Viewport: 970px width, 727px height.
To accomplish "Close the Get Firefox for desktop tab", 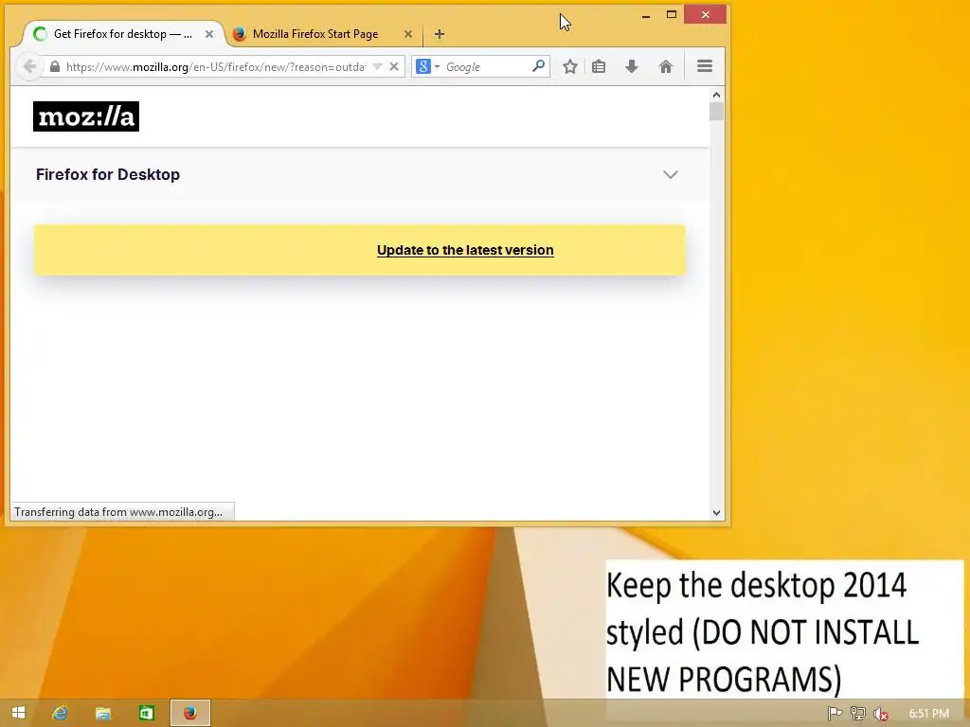I will coord(209,34).
